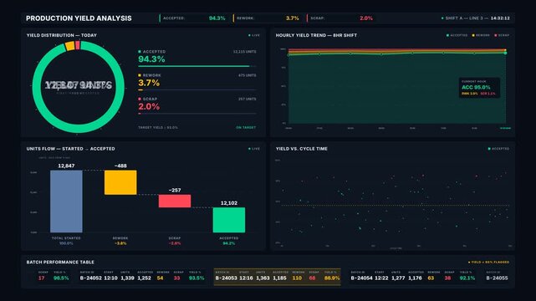Select the header Accepted 94.3% metric

pyautogui.click(x=194, y=18)
